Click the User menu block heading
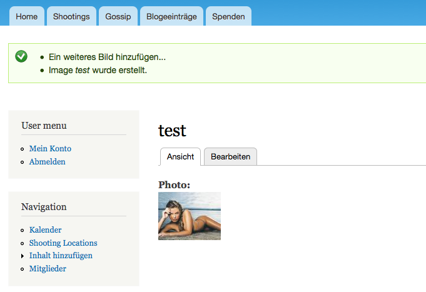This screenshot has height=292, width=426. click(x=44, y=126)
